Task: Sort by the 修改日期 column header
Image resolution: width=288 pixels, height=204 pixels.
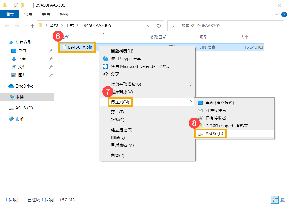Action: point(158,37)
